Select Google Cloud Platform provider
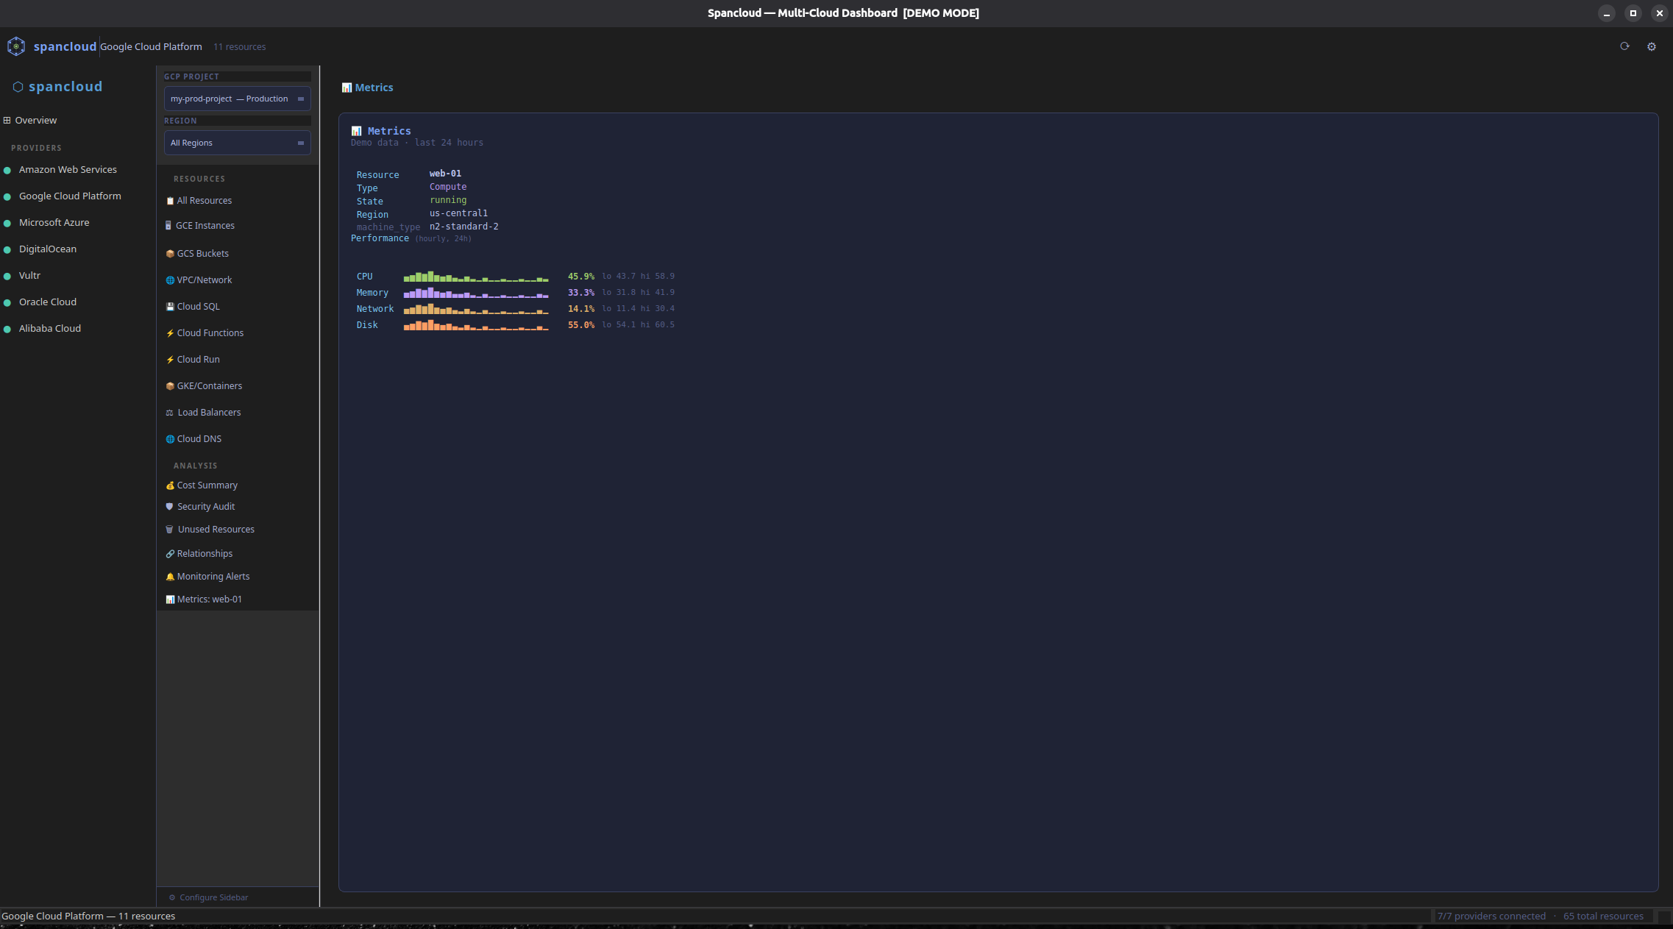Image resolution: width=1673 pixels, height=929 pixels. pos(70,196)
